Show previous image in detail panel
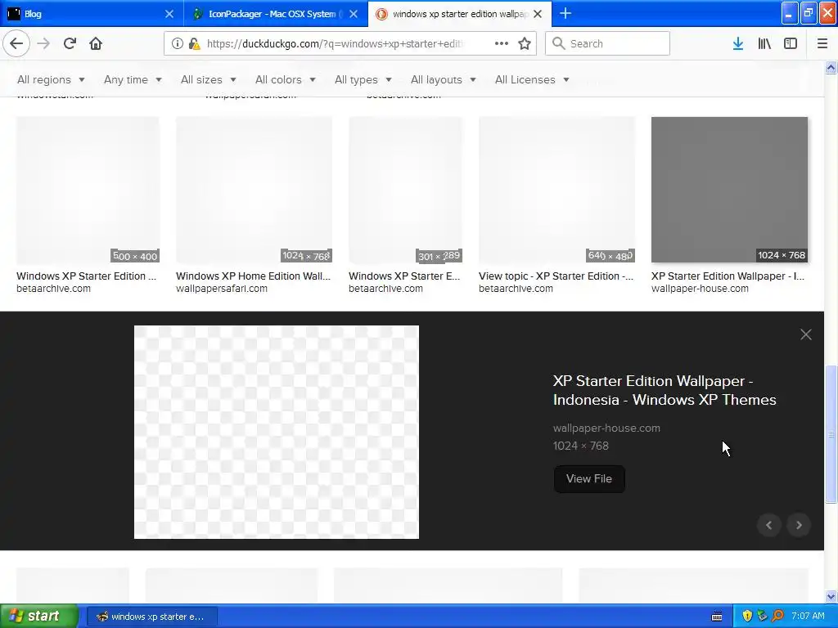 (769, 525)
